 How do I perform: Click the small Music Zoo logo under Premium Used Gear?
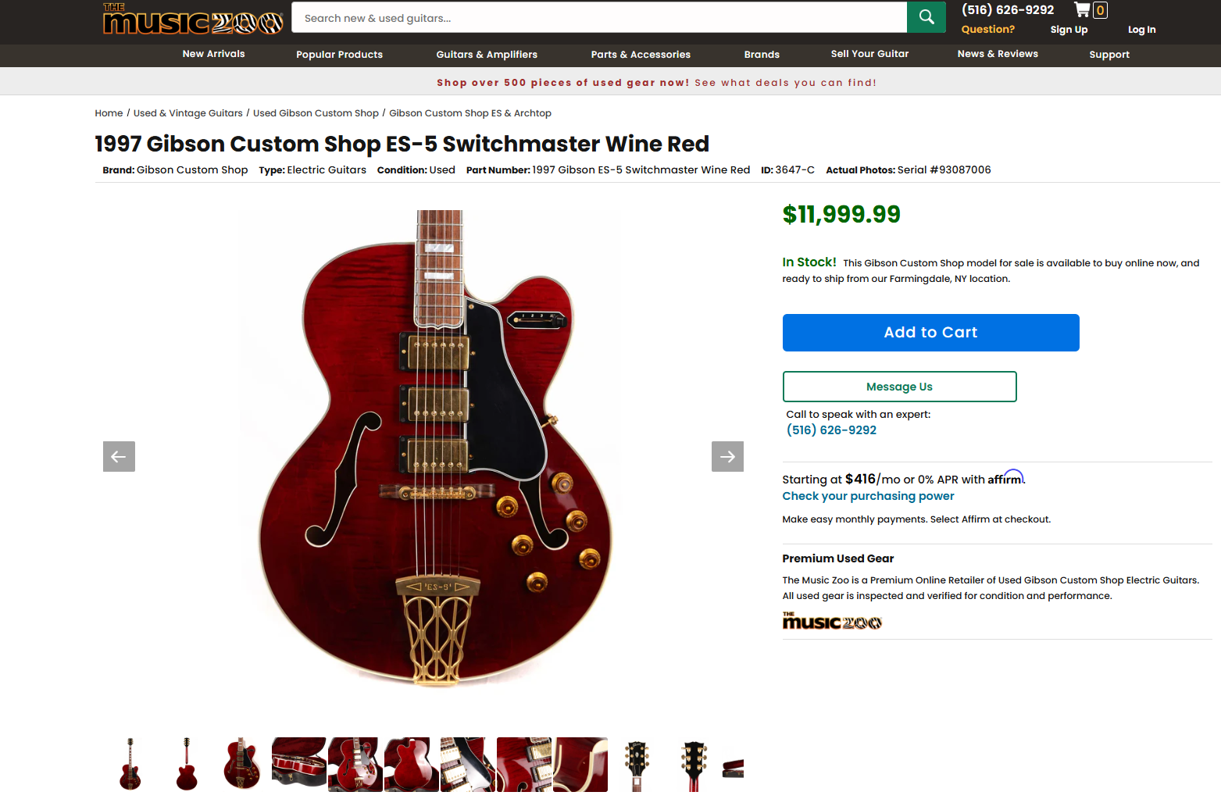tap(832, 621)
